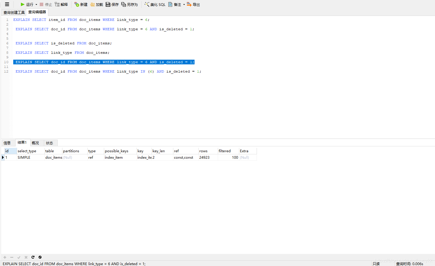
Task: Click the highlighted query on line 10
Action: tap(104, 62)
